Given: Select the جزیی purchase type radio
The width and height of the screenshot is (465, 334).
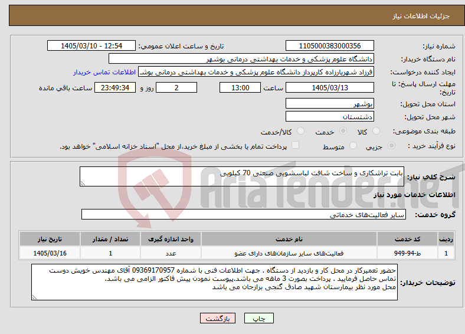Looking at the screenshot, I should pos(391,145).
